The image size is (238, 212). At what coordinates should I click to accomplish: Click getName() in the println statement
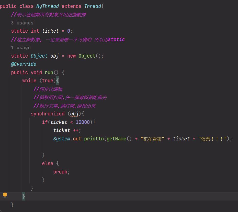coord(119,139)
